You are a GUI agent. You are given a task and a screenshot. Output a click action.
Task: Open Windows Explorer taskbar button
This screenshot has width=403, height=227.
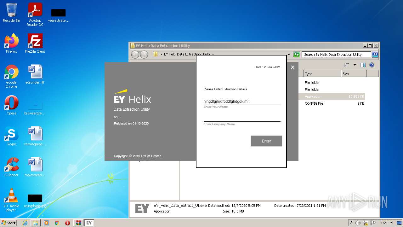[36, 223]
